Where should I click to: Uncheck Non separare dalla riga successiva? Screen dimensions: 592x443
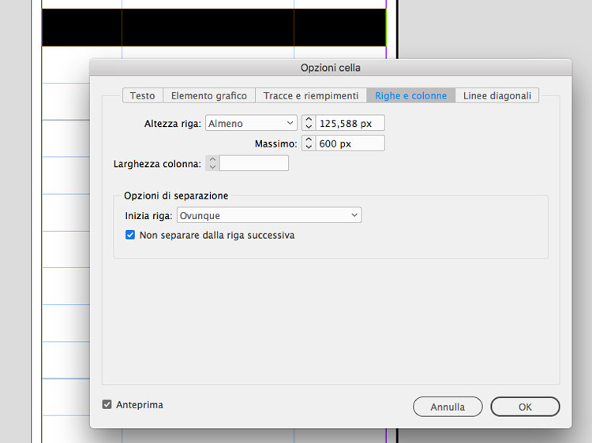click(130, 235)
